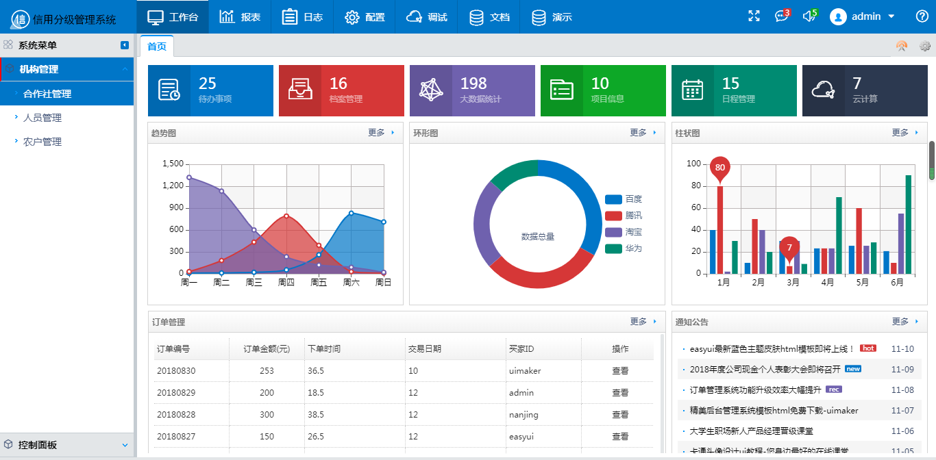Open messages icon with 3 badge
Viewport: 936px width, 460px height.
click(782, 16)
